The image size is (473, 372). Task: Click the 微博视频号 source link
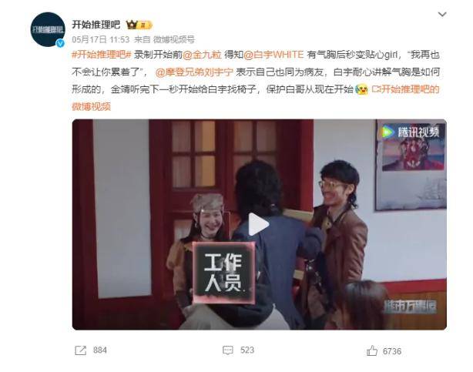[x=174, y=39]
